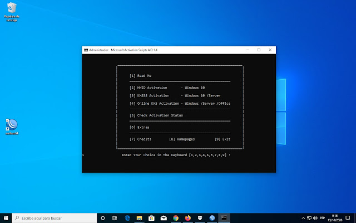Click the [6] Extras line
The width and height of the screenshot is (356, 223).
pos(140,128)
